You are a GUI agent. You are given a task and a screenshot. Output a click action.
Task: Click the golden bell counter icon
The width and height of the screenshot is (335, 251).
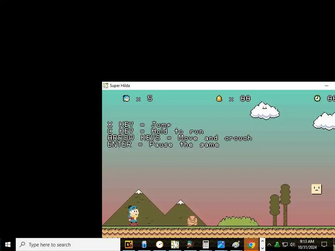(219, 98)
